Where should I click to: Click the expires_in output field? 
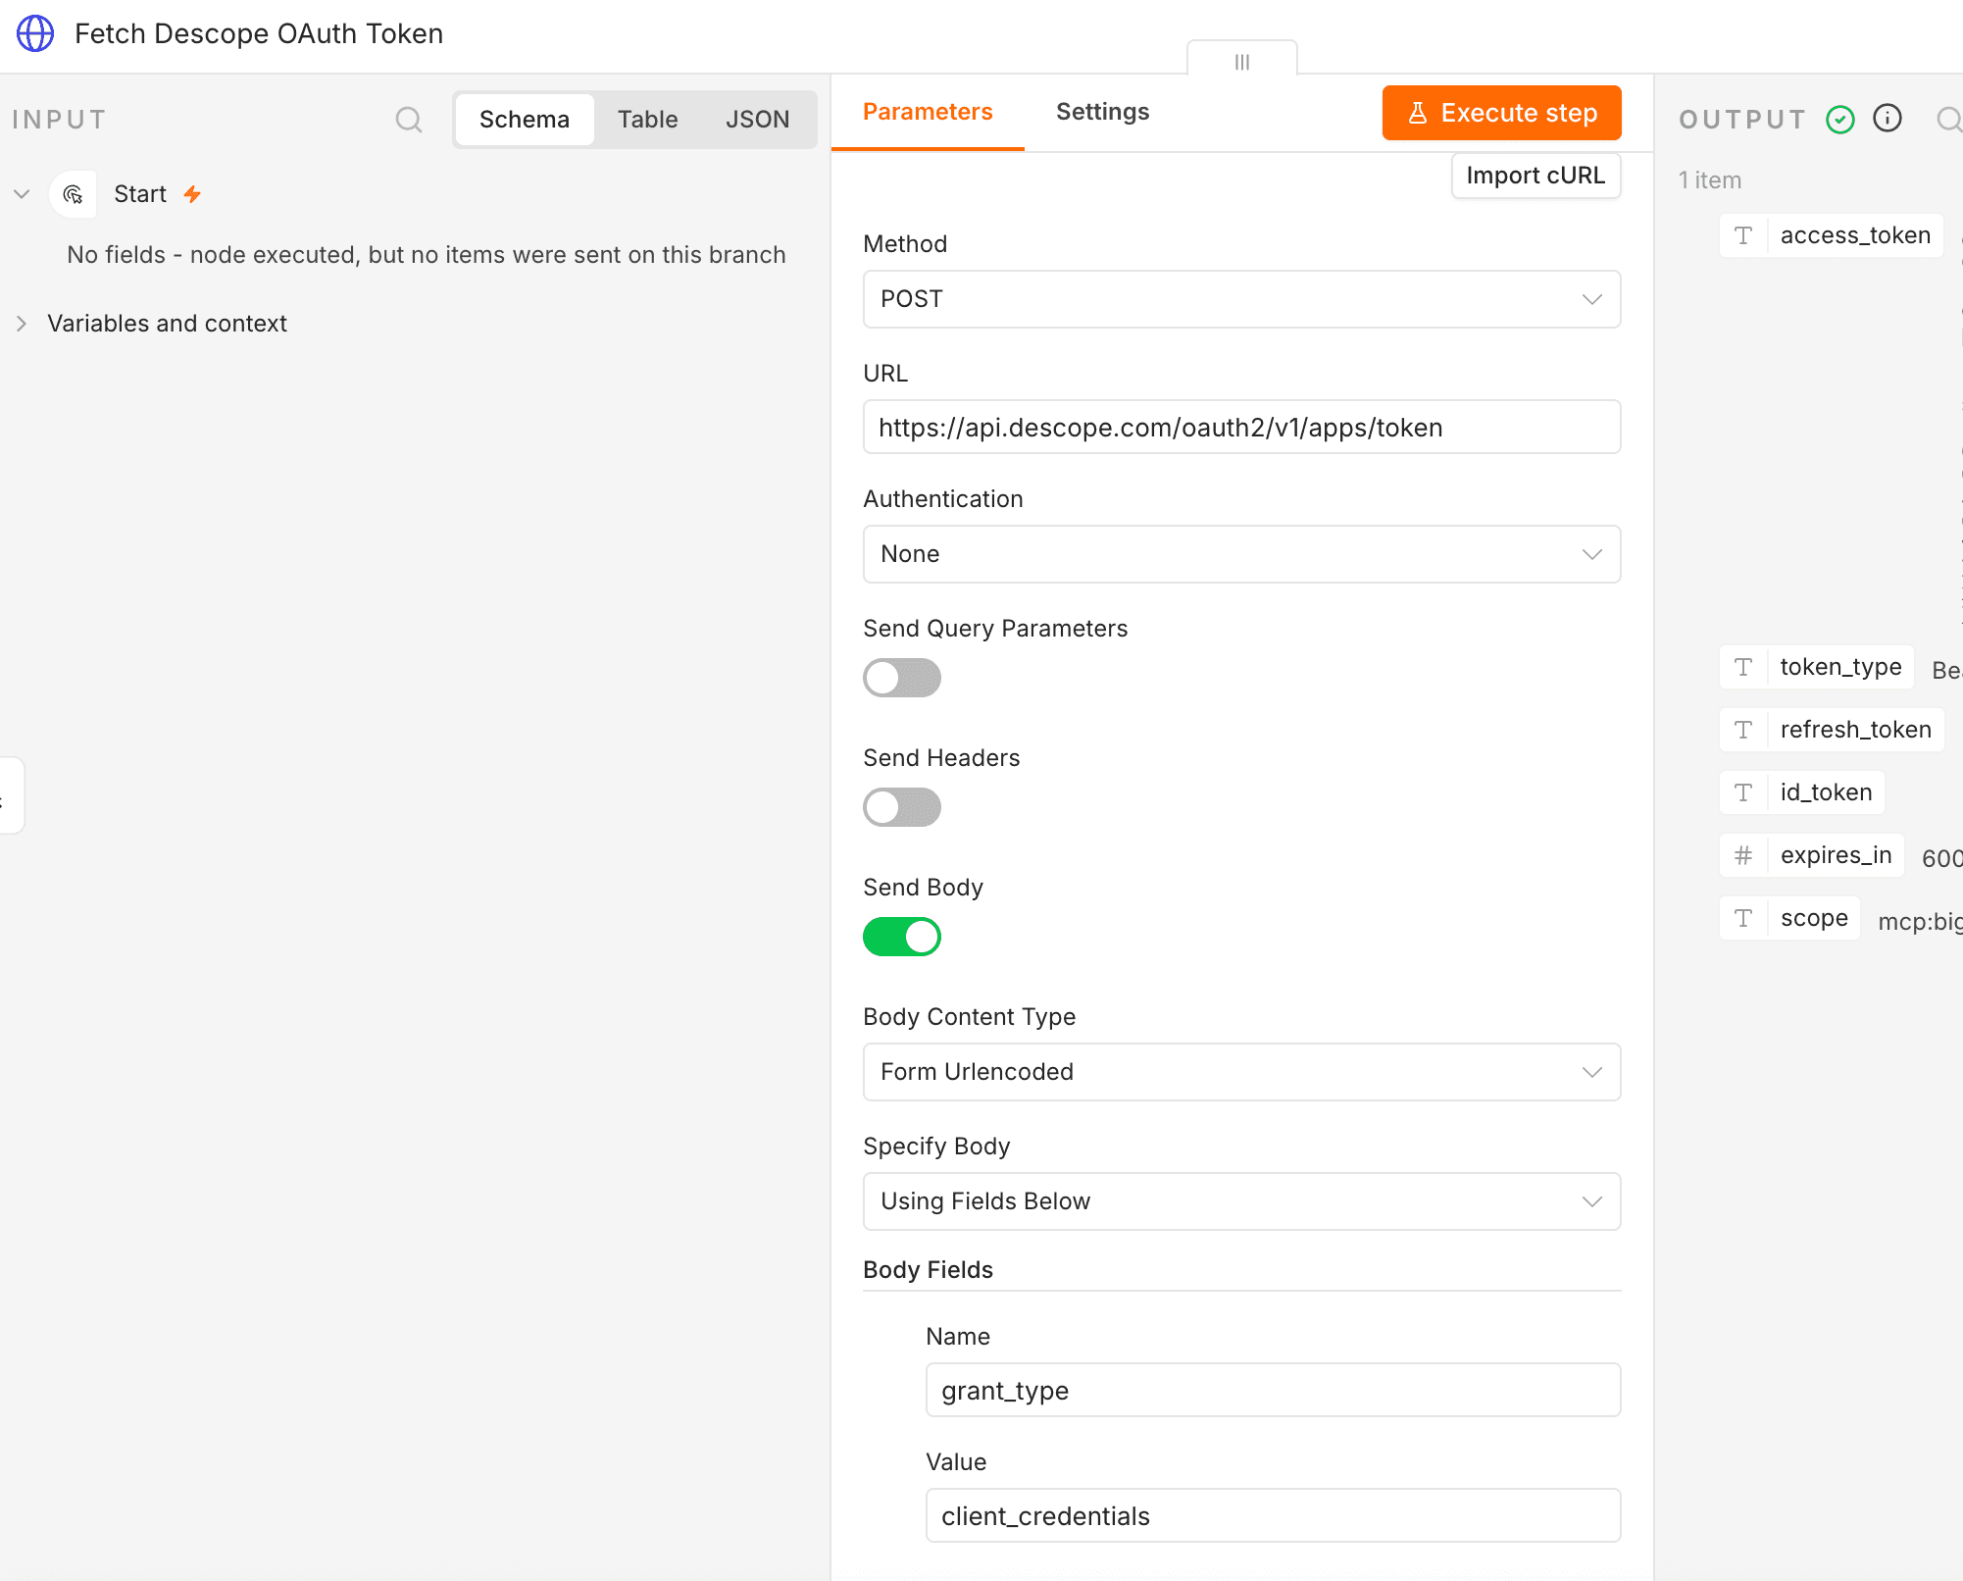pyautogui.click(x=1812, y=855)
